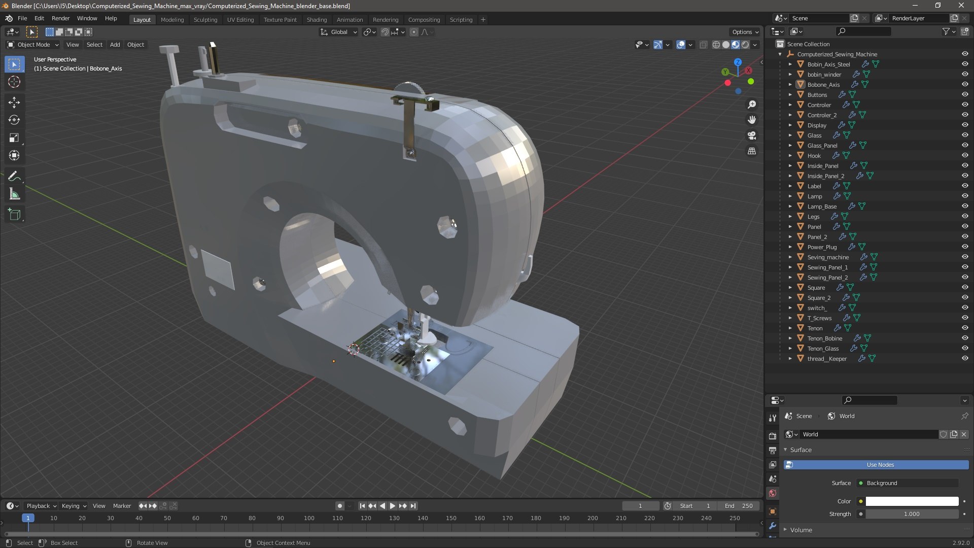Screen dimensions: 974x548
Task: Select the Measure tool
Action: pos(14,194)
